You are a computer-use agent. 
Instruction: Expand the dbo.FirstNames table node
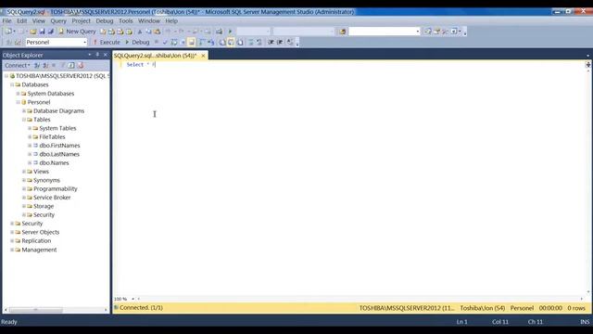(x=30, y=146)
